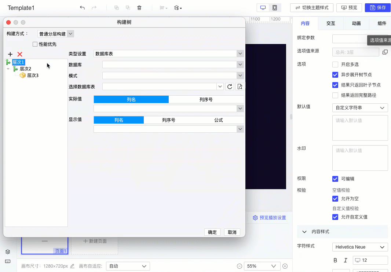Toggle 允许自定义值 checkbox
The height and width of the screenshot is (272, 391).
pos(335,217)
